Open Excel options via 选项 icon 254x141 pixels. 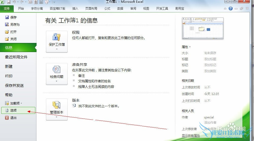tap(7, 110)
